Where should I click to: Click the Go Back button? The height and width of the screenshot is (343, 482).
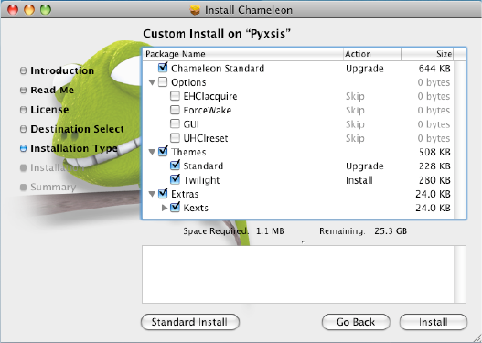click(356, 322)
